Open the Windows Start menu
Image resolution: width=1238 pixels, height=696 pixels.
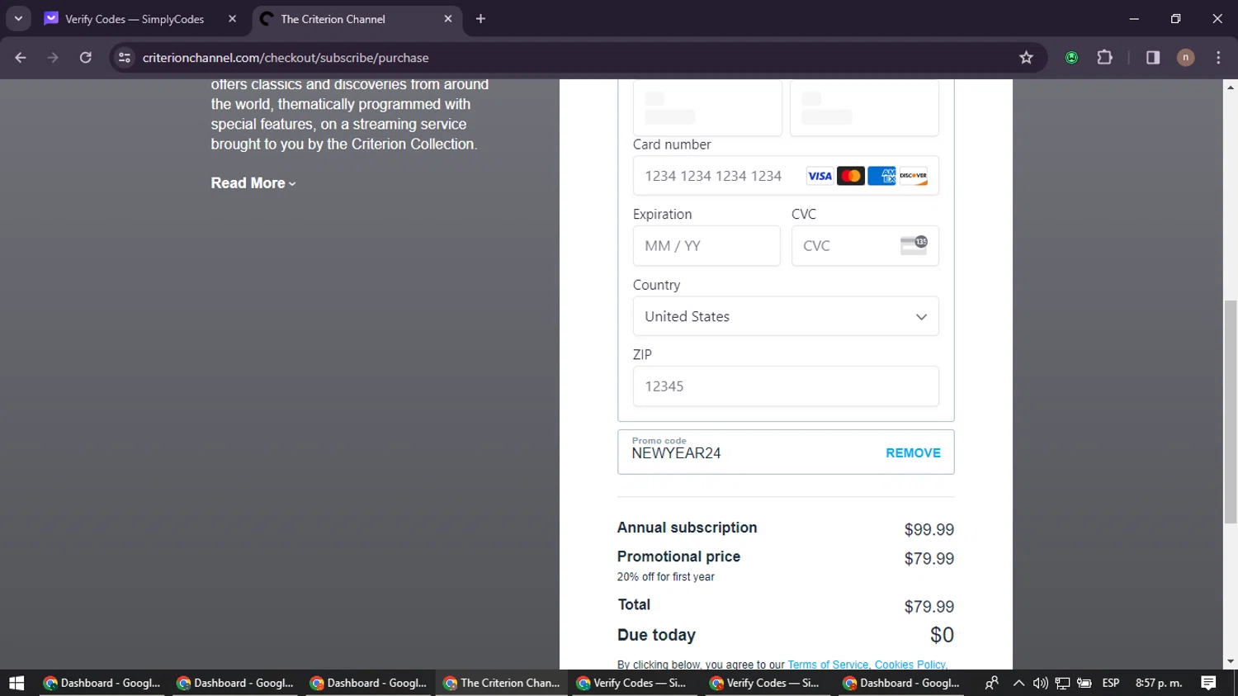click(x=17, y=683)
